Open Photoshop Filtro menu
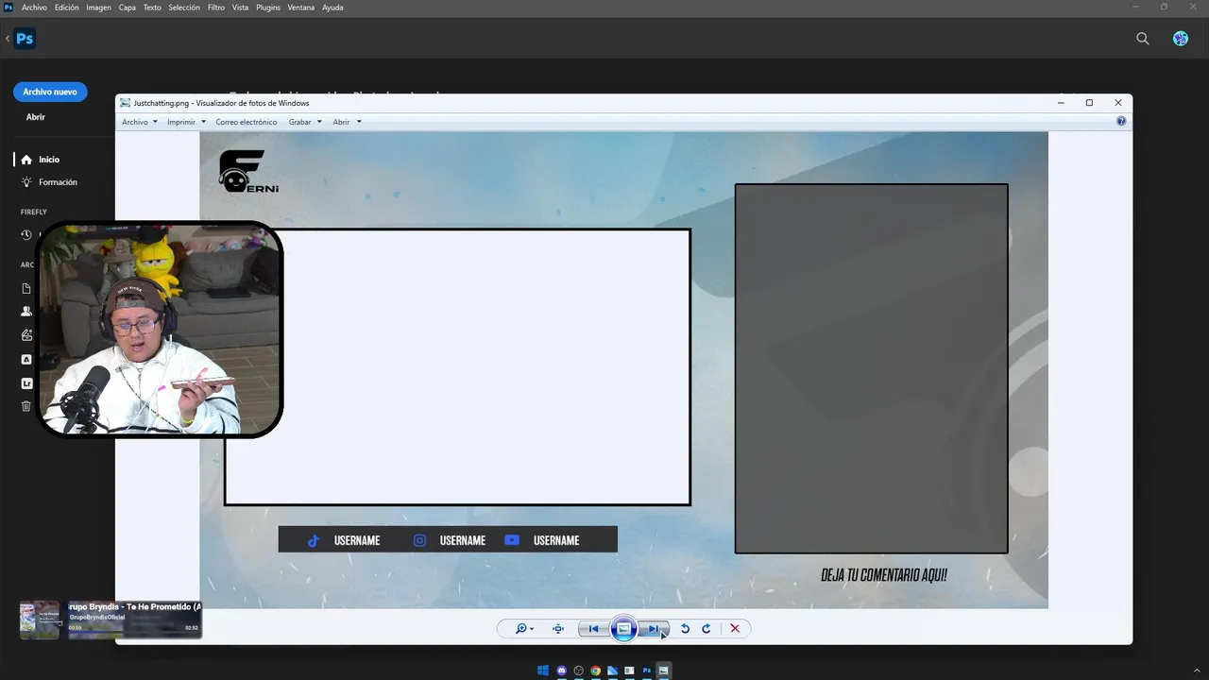This screenshot has height=680, width=1209. [216, 8]
